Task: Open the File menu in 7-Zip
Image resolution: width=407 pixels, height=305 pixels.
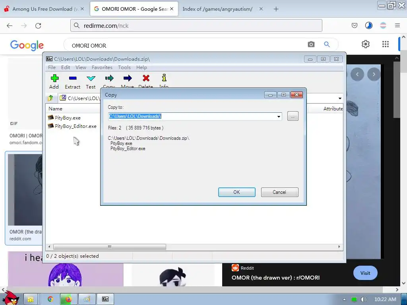Action: tap(52, 68)
